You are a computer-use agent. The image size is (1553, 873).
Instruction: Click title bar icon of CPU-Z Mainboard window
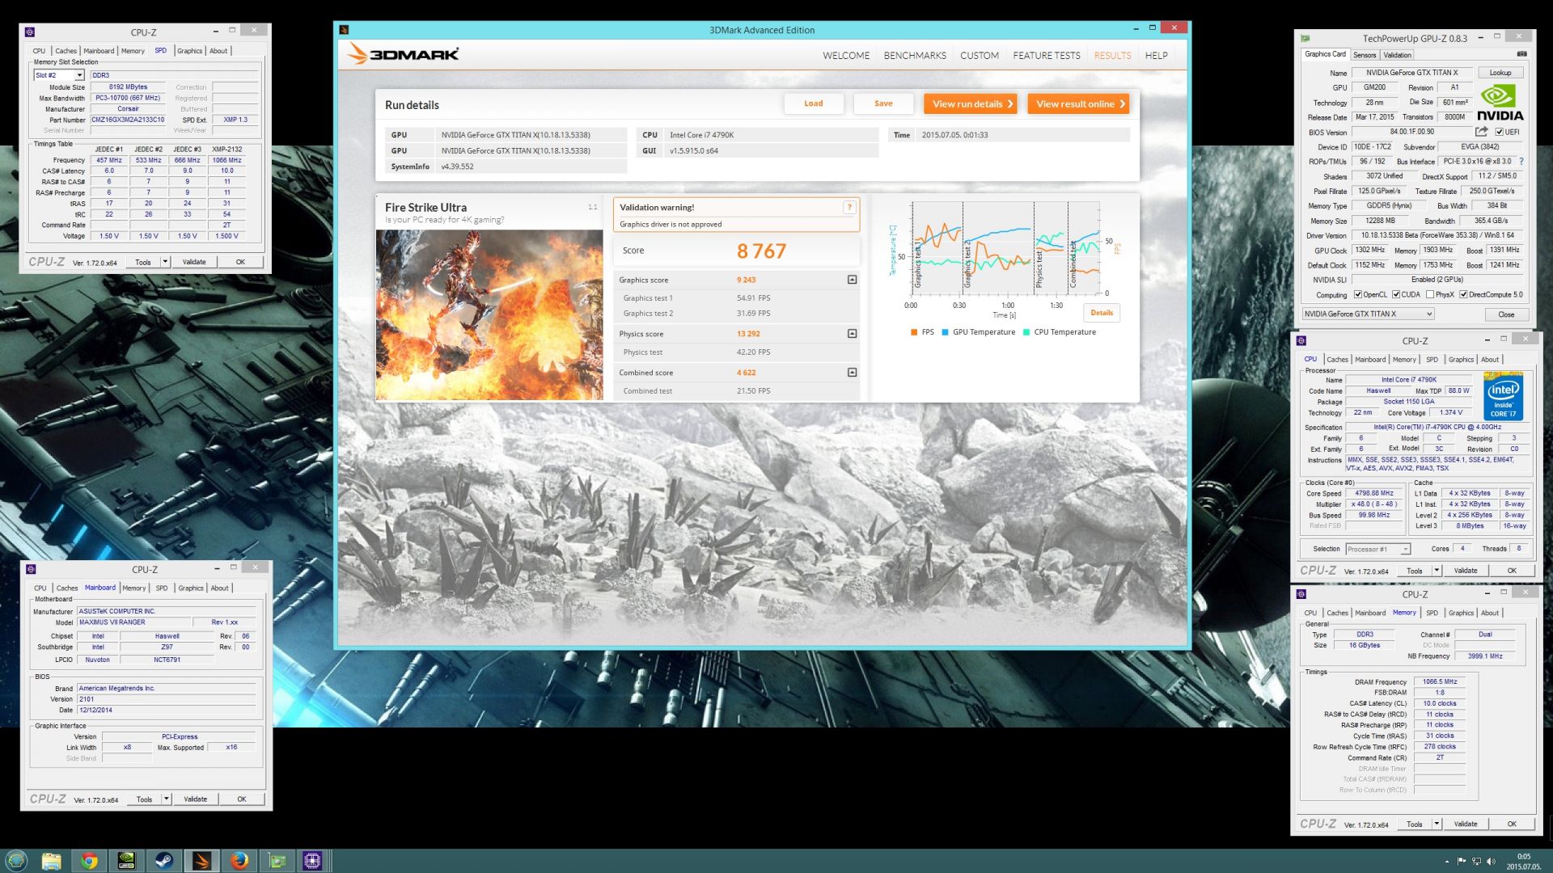[x=31, y=569]
